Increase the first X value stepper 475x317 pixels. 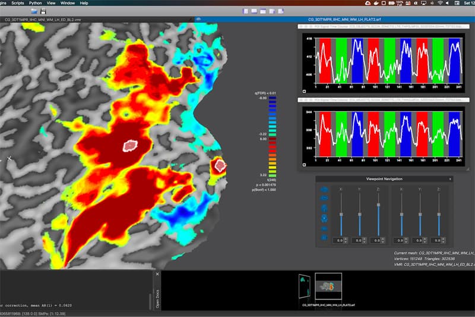coord(346,239)
